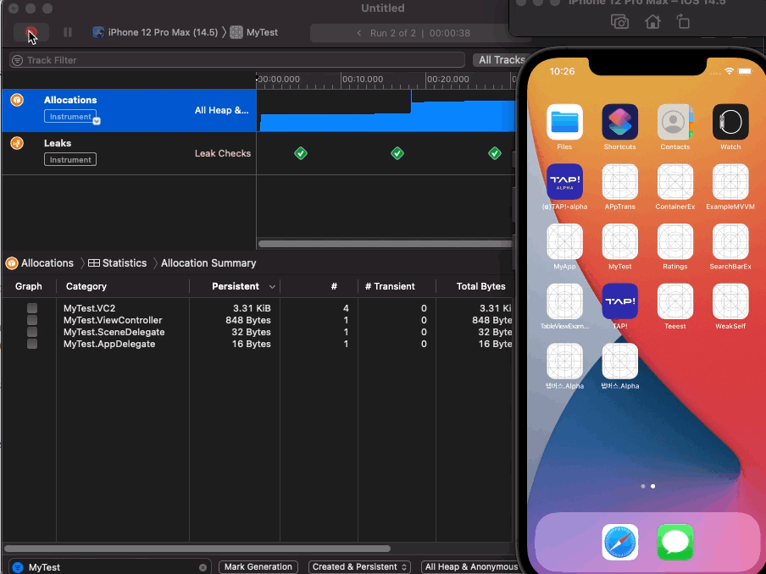The height and width of the screenshot is (574, 766).
Task: Open the Allocations Instrument dropdown arrow
Action: [x=97, y=121]
